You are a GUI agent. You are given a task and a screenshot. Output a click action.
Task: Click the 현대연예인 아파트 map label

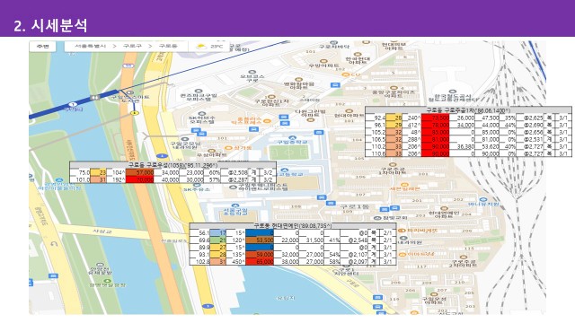tap(444, 214)
